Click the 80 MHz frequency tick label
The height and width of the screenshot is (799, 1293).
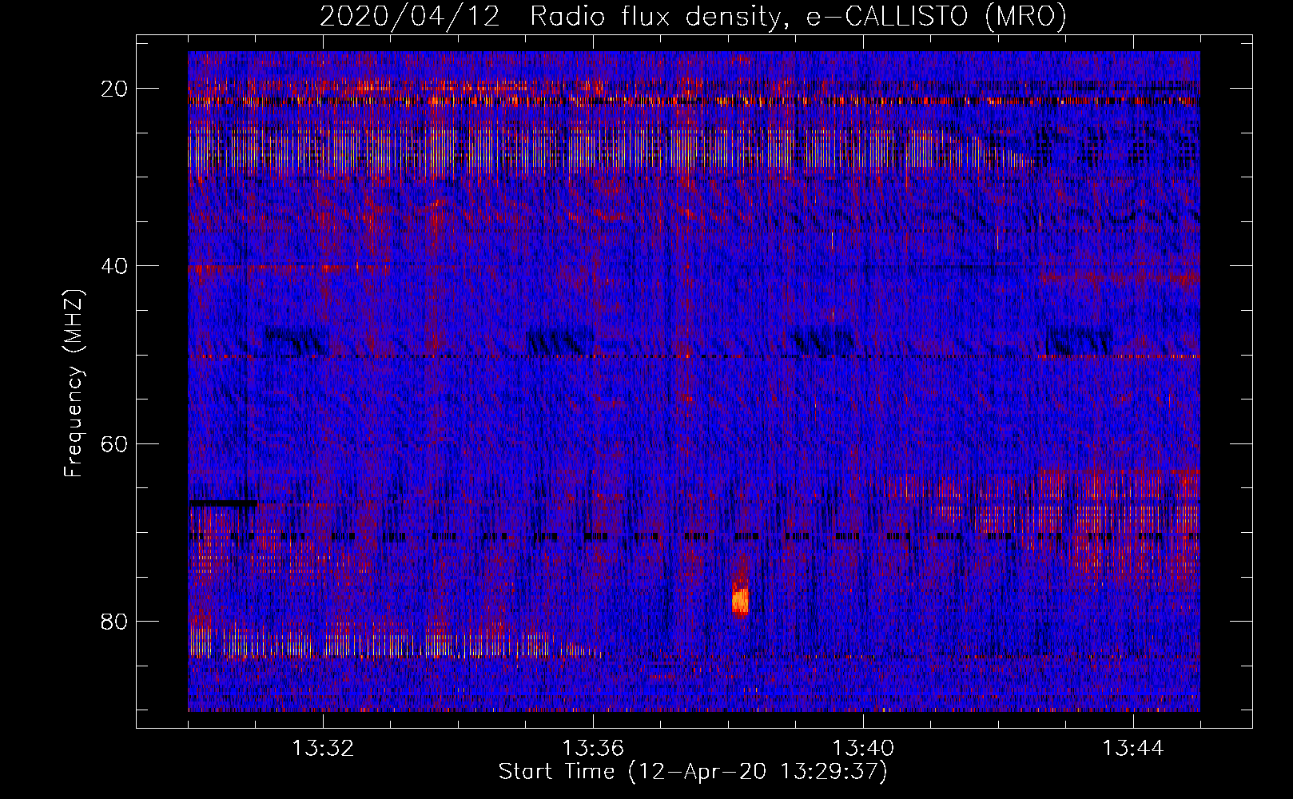115,621
